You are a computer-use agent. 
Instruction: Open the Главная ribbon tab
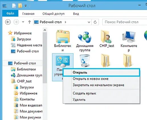[x=28, y=14]
